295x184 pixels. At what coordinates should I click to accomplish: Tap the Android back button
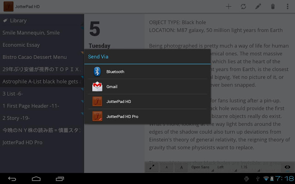(x=12, y=179)
